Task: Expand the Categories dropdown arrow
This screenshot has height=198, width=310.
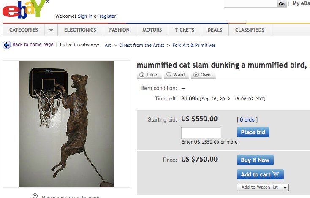Action: pyautogui.click(x=51, y=30)
